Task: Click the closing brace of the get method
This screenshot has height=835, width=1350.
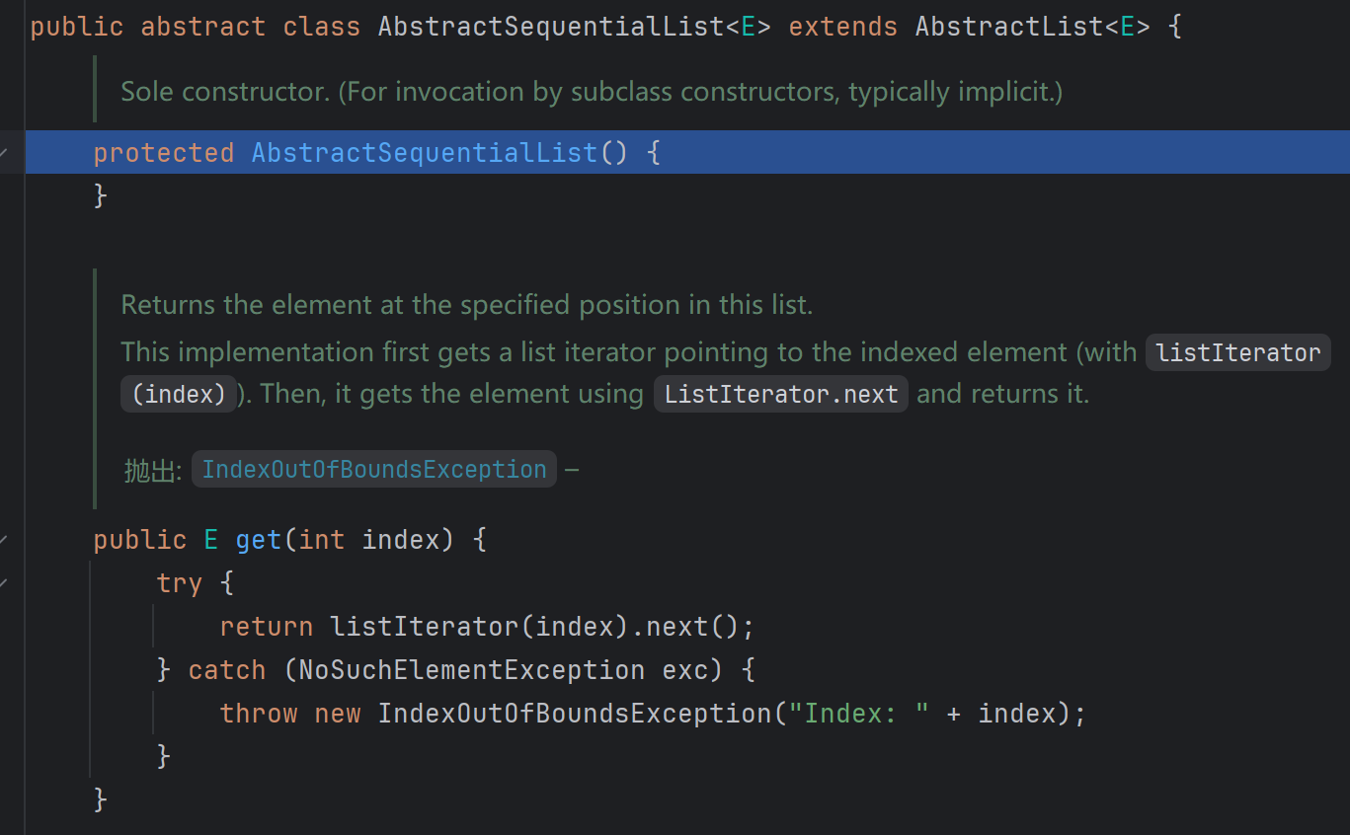Action: coord(101,799)
